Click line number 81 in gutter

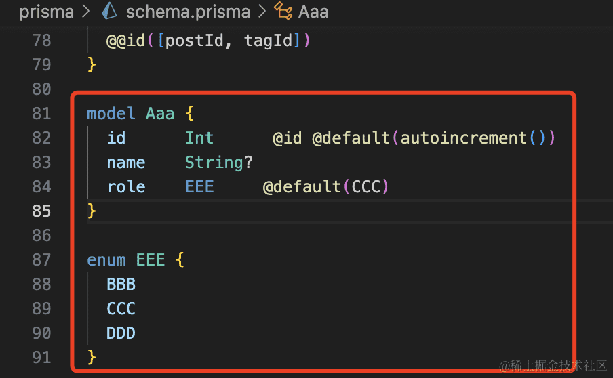coord(41,113)
